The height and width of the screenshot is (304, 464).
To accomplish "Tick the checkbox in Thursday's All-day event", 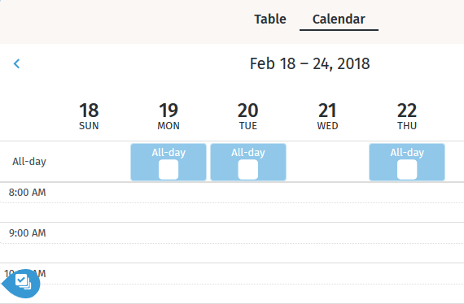I will point(407,170).
